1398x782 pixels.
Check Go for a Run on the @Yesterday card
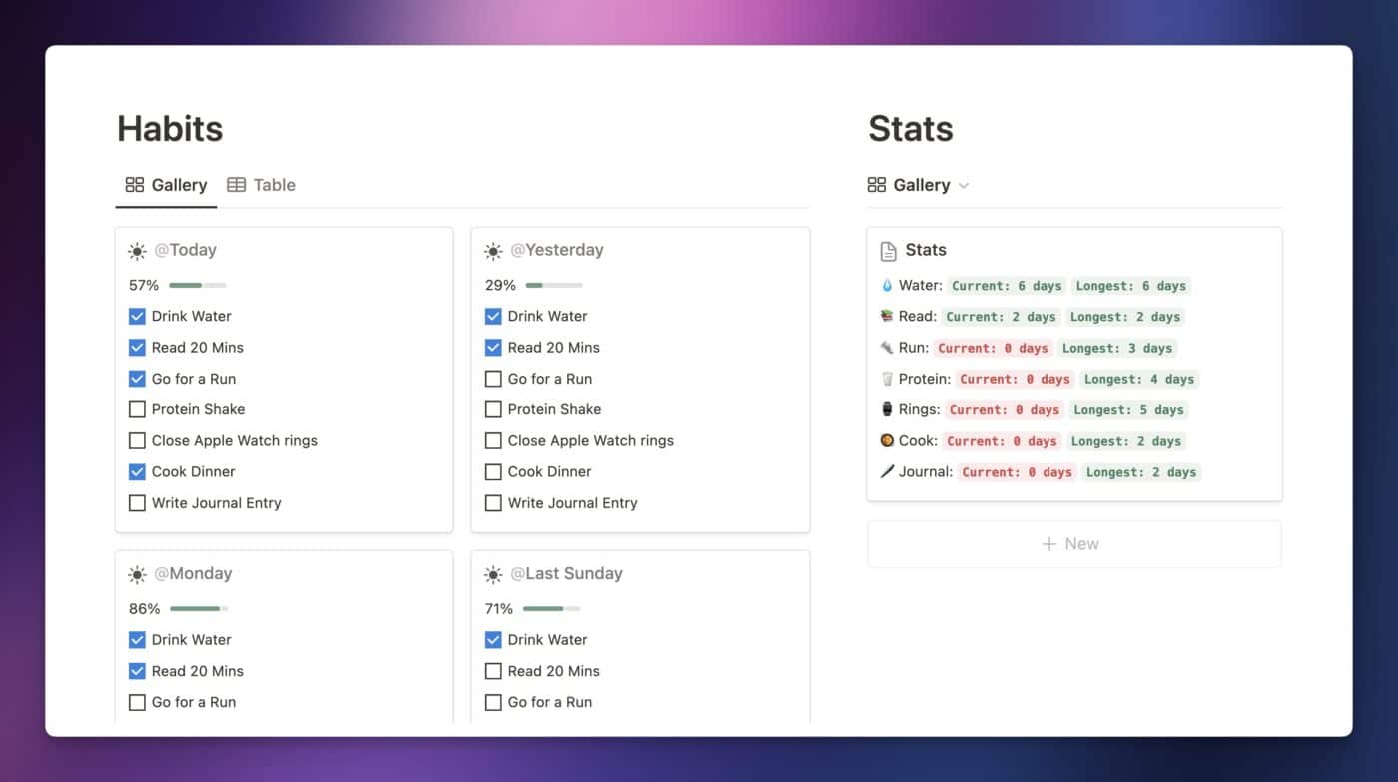click(493, 379)
